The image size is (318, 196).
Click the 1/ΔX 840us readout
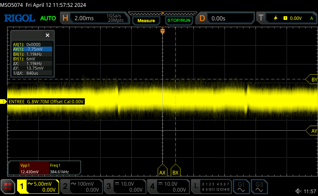pyautogui.click(x=32, y=73)
